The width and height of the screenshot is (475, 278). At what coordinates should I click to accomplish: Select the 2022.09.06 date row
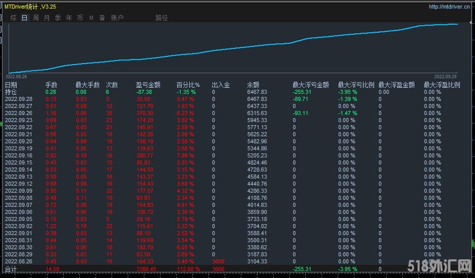click(19, 212)
